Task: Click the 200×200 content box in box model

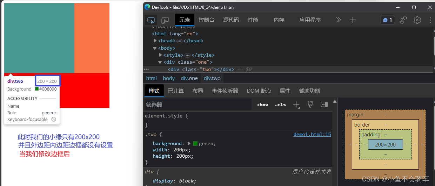Action: tap(385, 144)
